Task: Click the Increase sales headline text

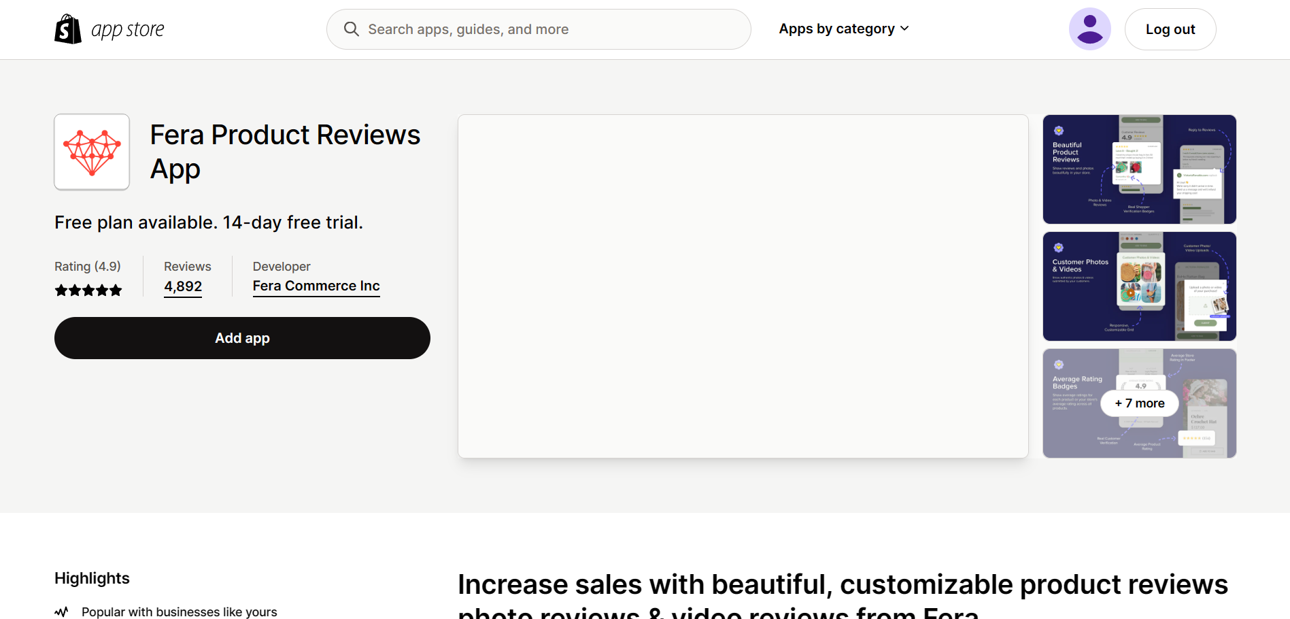Action: point(843,595)
